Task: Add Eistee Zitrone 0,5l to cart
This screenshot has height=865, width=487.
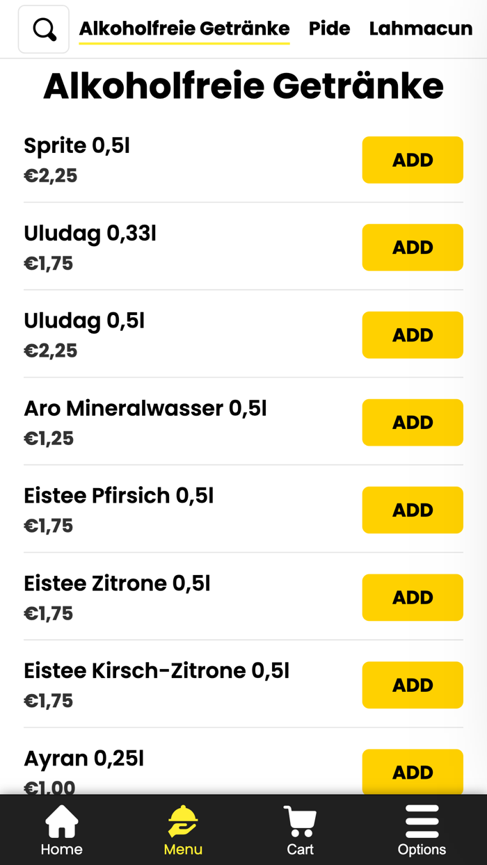Action: [413, 598]
